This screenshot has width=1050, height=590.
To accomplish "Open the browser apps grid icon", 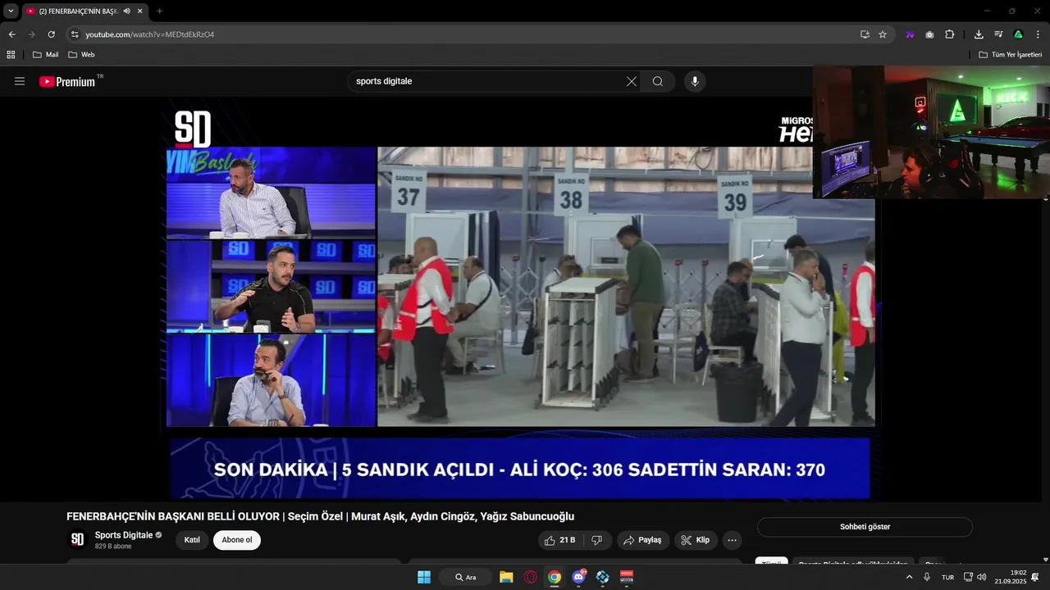I will [x=11, y=55].
